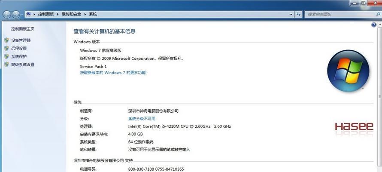The width and height of the screenshot is (382, 172).
Task: Maximize the window using title bar button
Action: point(363,3)
